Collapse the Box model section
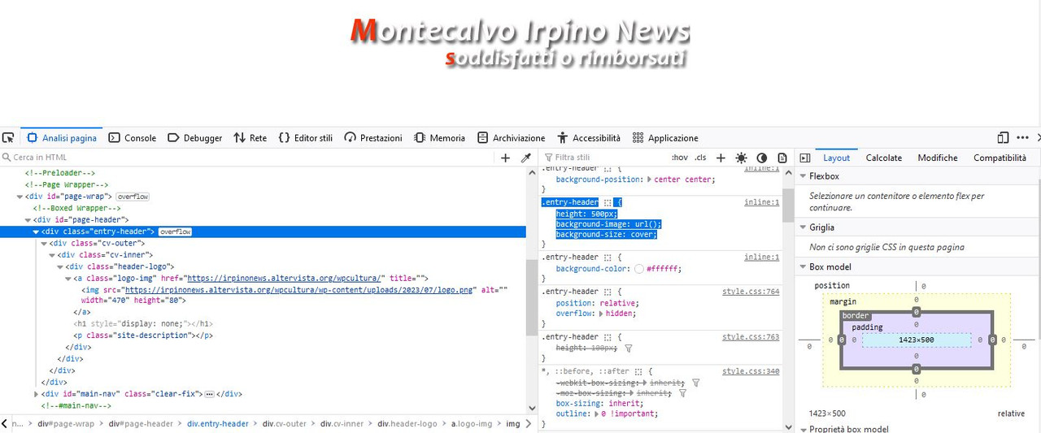This screenshot has width=1041, height=433. pos(803,266)
